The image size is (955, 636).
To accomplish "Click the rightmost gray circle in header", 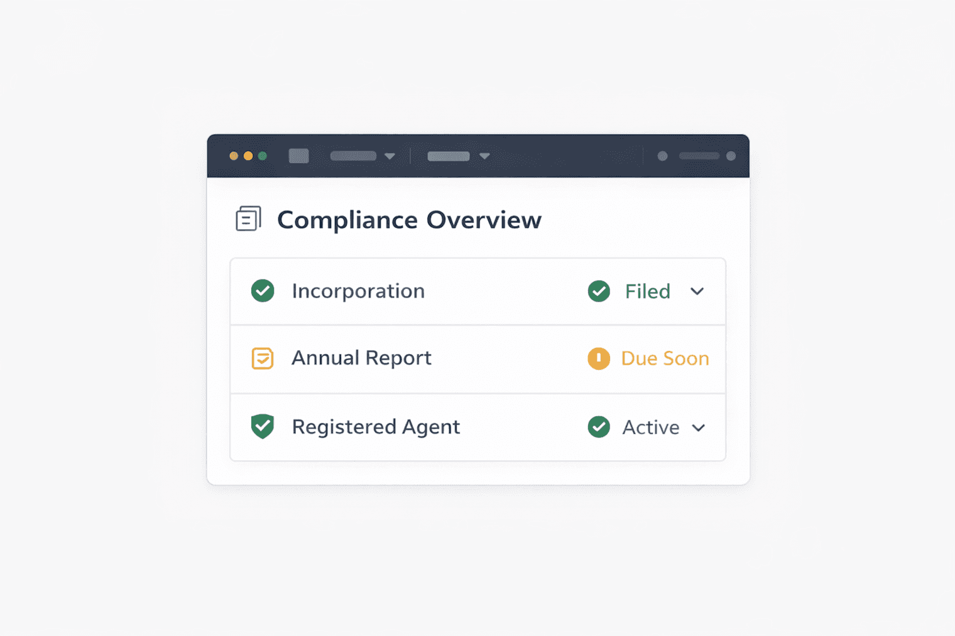I will [731, 156].
